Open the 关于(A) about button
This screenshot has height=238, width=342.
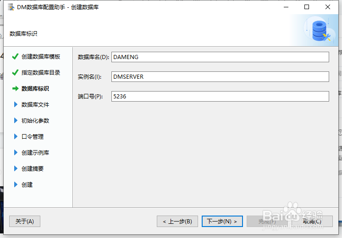point(25,221)
